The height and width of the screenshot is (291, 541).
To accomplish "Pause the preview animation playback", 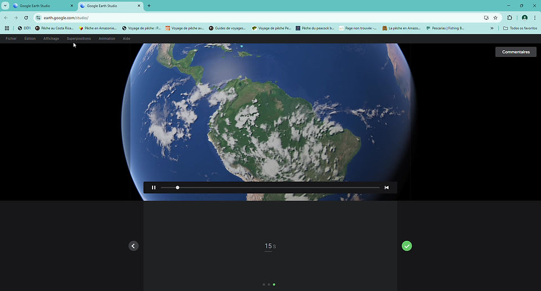I will [154, 187].
